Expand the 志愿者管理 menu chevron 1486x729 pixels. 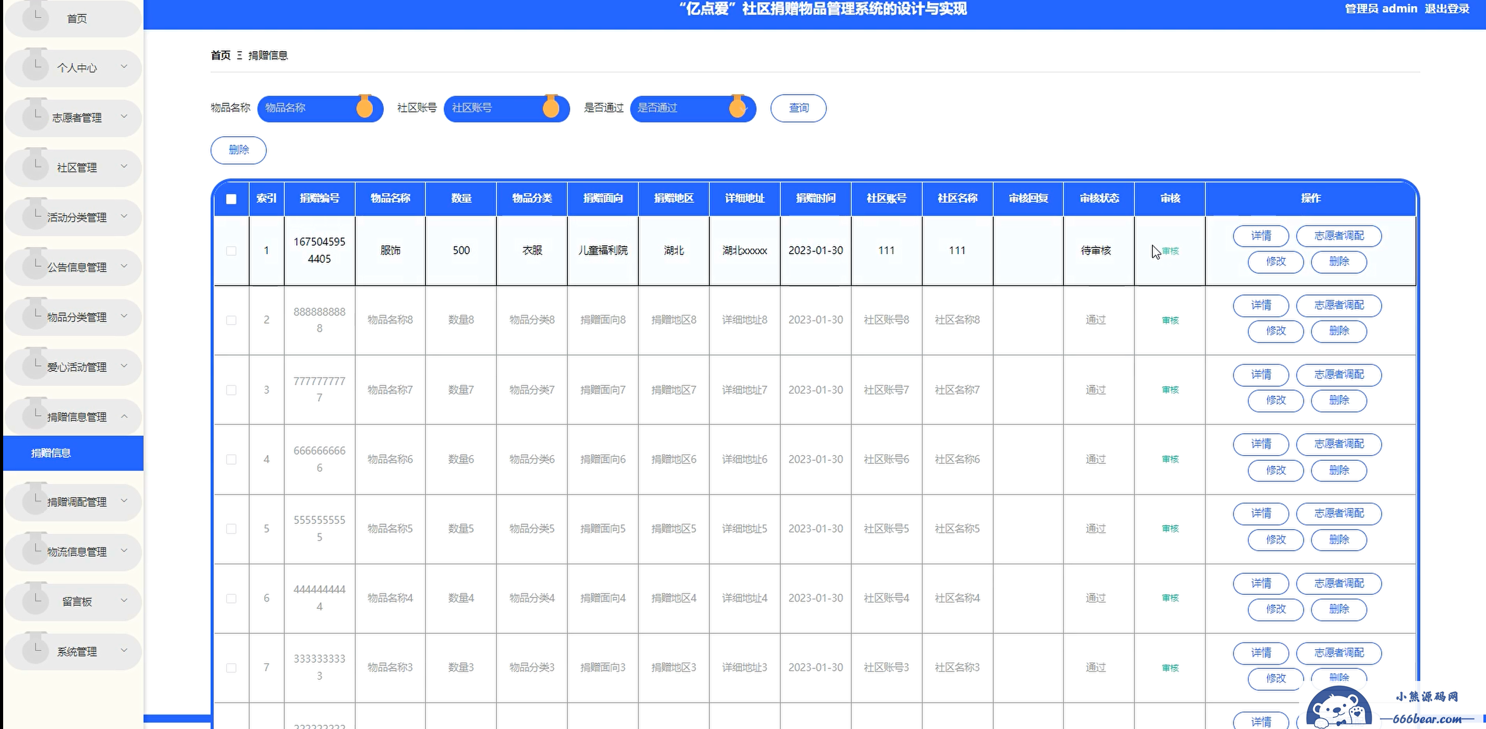coord(124,116)
